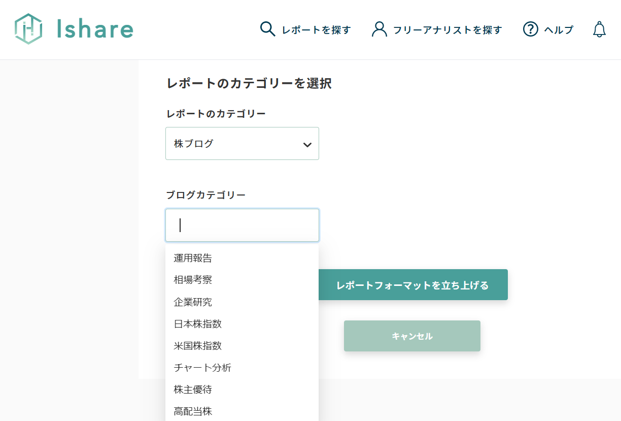Image resolution: width=621 pixels, height=421 pixels.
Task: Choose 米国株指数 in the dropdown
Action: tap(198, 346)
